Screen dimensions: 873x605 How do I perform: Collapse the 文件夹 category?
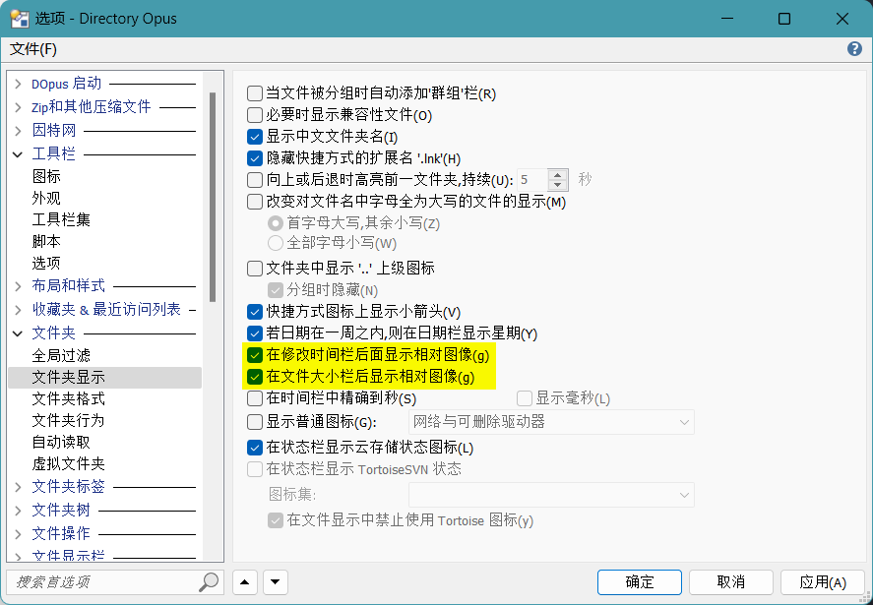18,333
